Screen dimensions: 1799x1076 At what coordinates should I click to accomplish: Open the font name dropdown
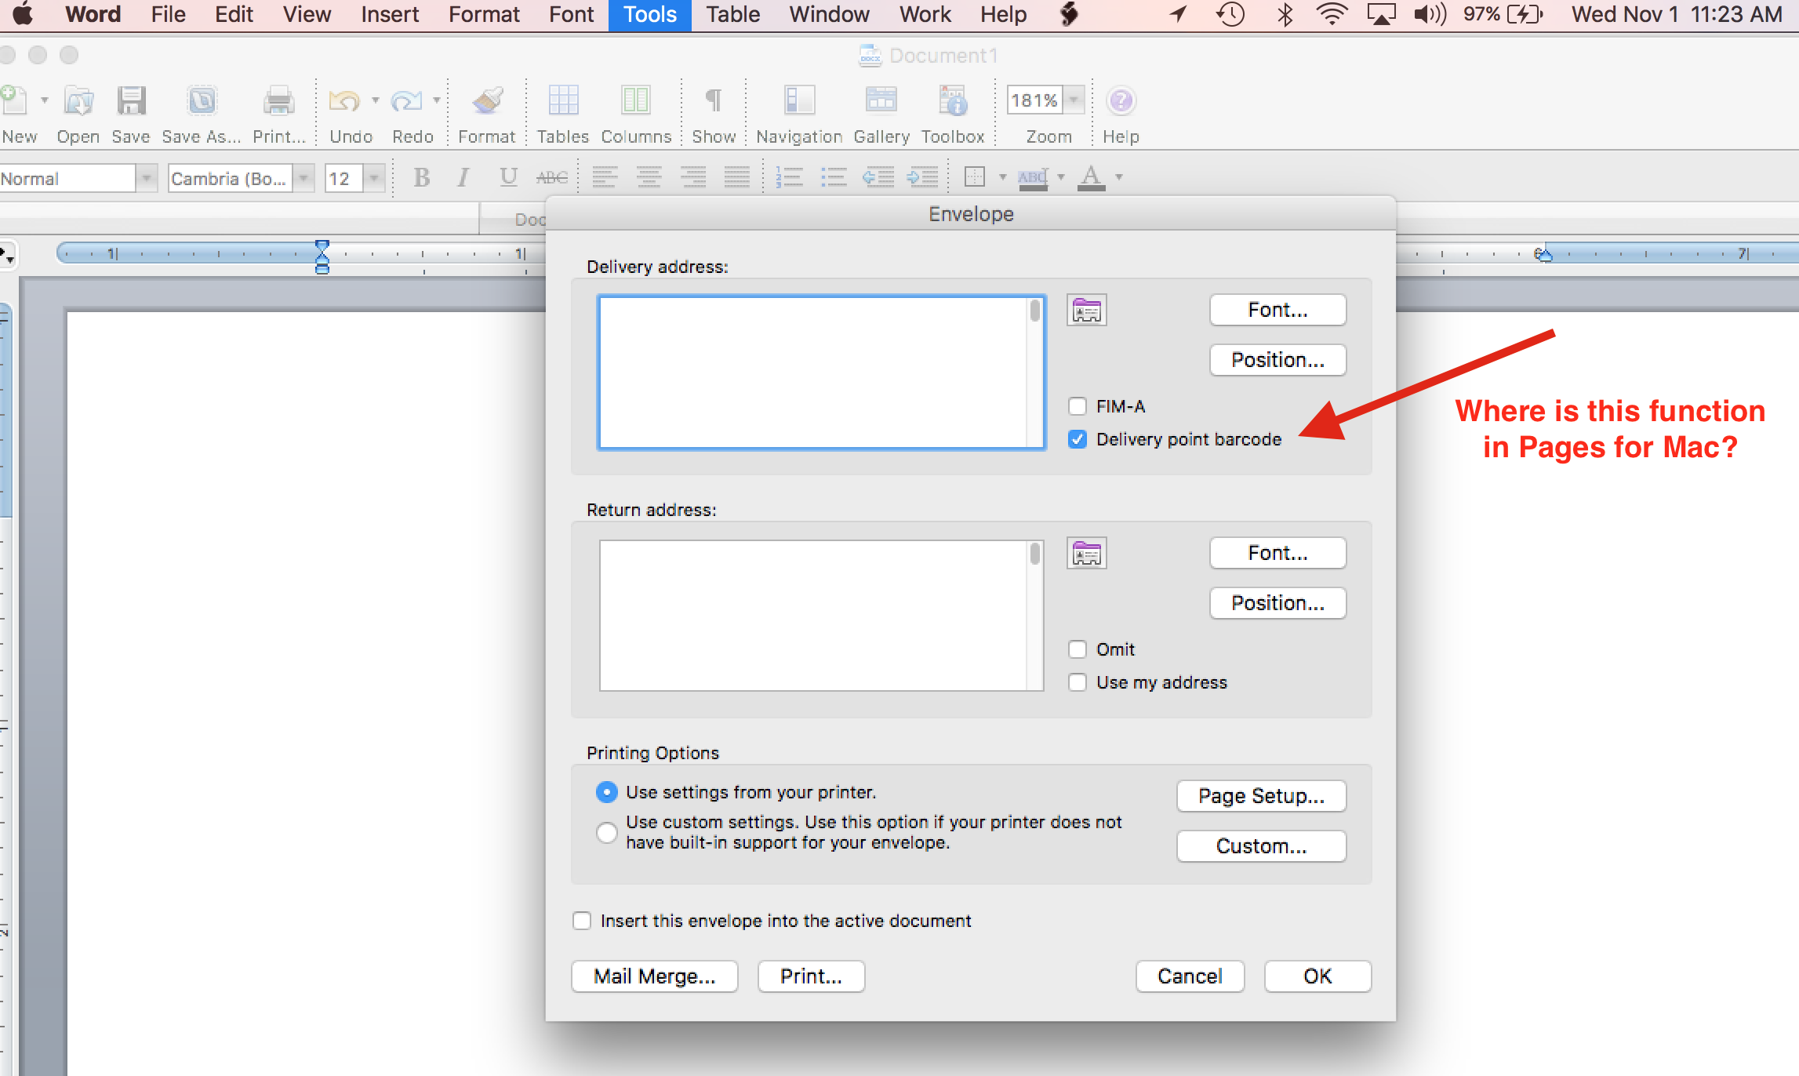tap(304, 178)
